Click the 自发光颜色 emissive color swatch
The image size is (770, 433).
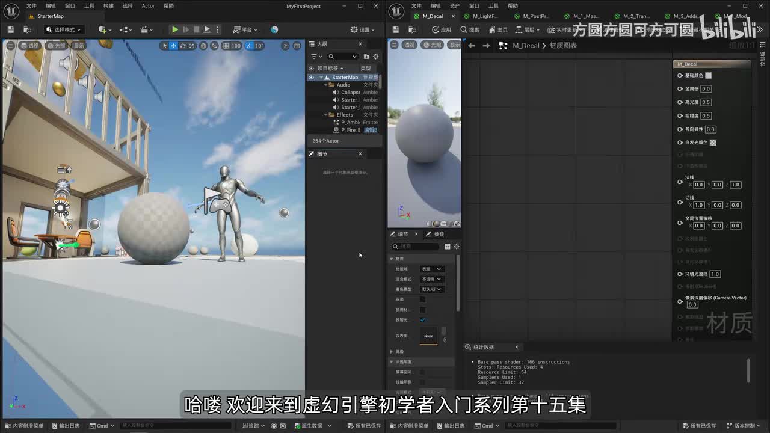(713, 143)
